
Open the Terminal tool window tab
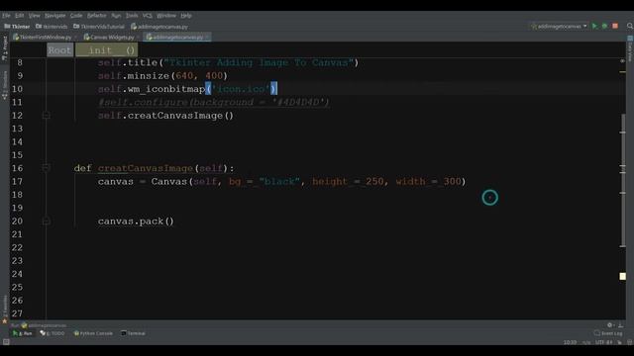pyautogui.click(x=134, y=333)
